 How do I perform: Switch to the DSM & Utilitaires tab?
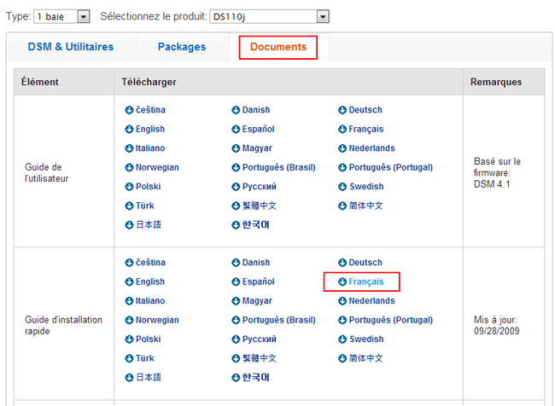pos(70,48)
